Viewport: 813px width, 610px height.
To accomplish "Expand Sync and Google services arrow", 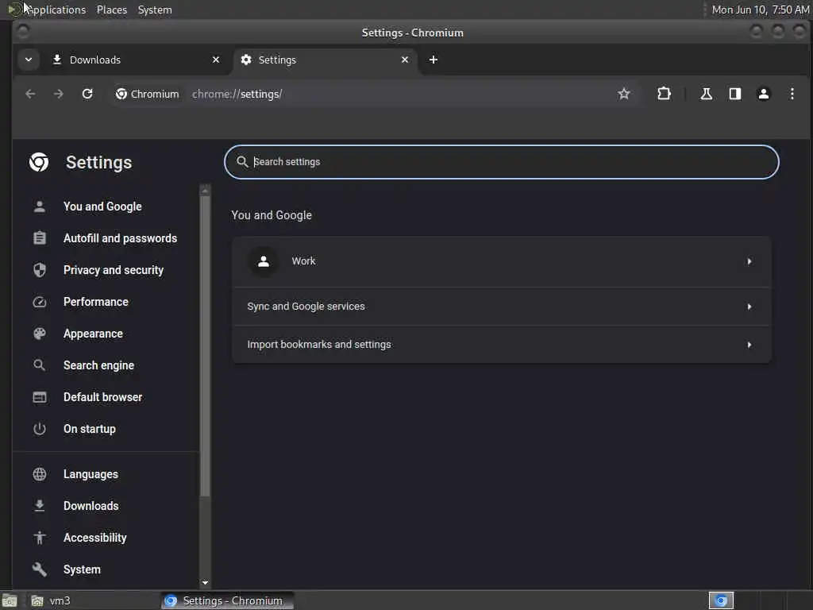I will [x=749, y=307].
